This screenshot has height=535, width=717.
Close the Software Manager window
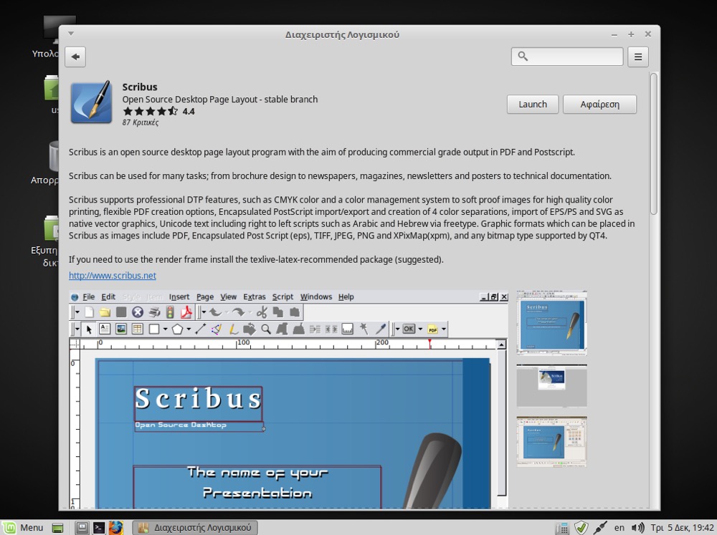pyautogui.click(x=648, y=34)
